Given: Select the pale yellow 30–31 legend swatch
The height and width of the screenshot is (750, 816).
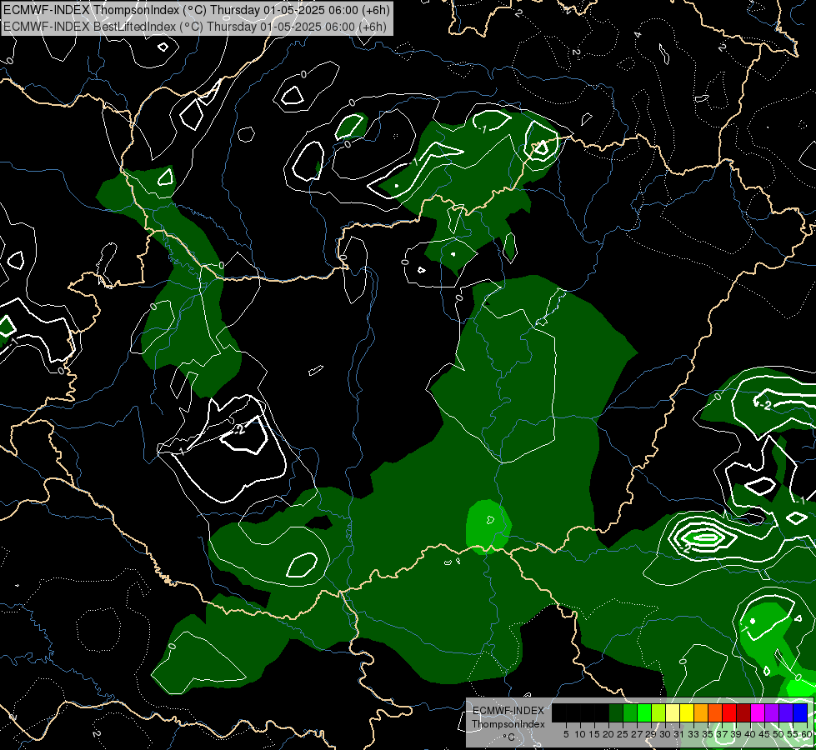Looking at the screenshot, I should tap(673, 712).
